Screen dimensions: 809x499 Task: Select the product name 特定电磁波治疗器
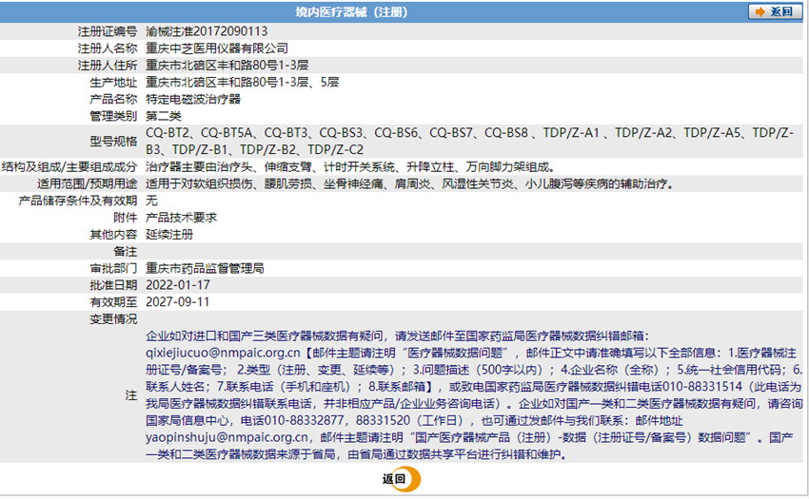click(193, 99)
